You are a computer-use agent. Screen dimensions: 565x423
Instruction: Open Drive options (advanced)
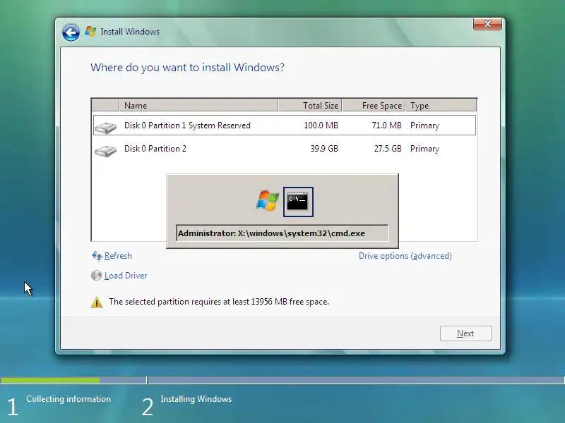405,256
